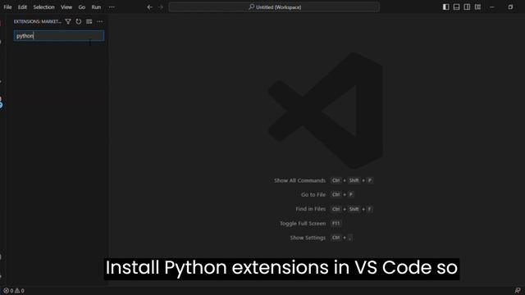
Task: Open Extensions view more actions ellipsis
Action: [x=100, y=21]
